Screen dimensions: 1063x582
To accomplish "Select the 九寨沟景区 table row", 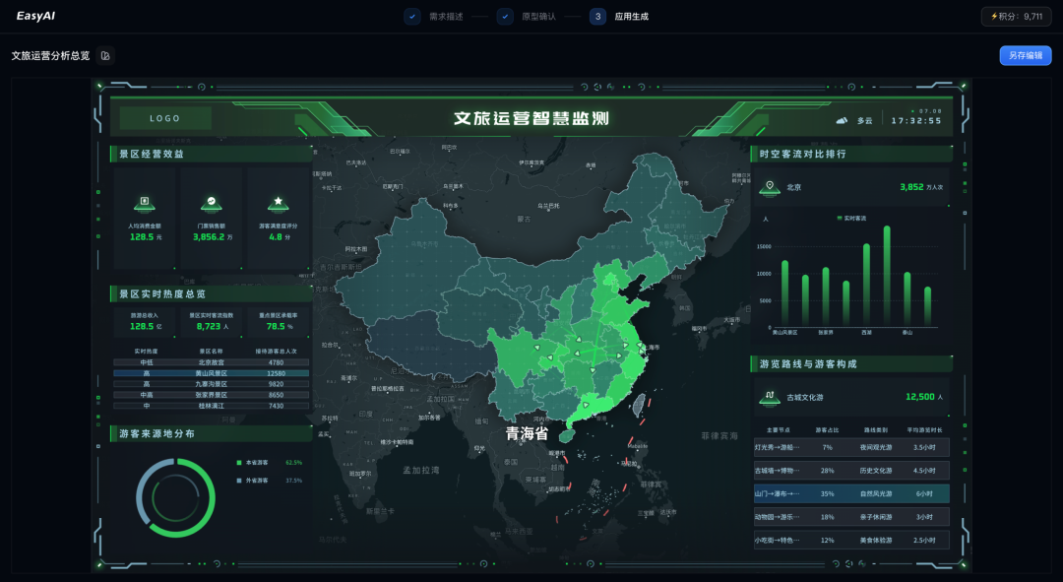I will (211, 384).
